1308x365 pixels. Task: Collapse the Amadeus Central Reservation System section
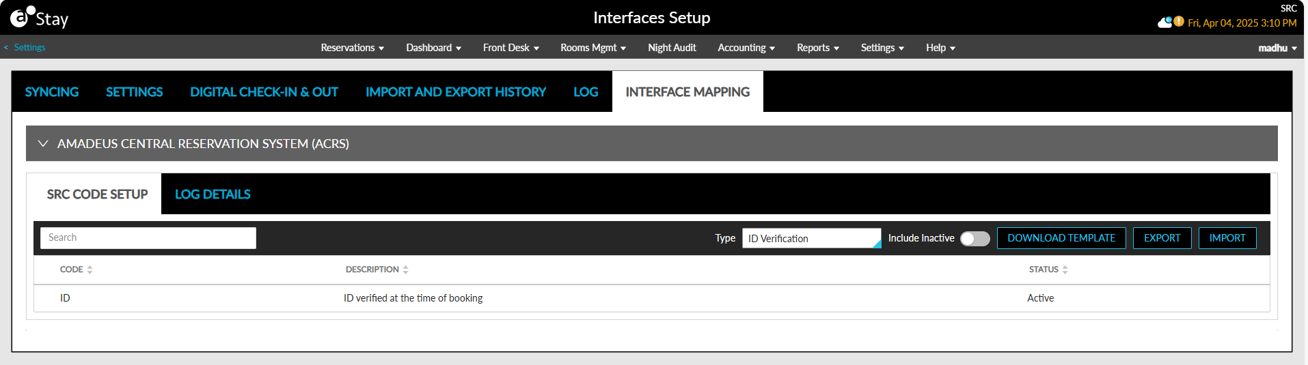tap(43, 143)
